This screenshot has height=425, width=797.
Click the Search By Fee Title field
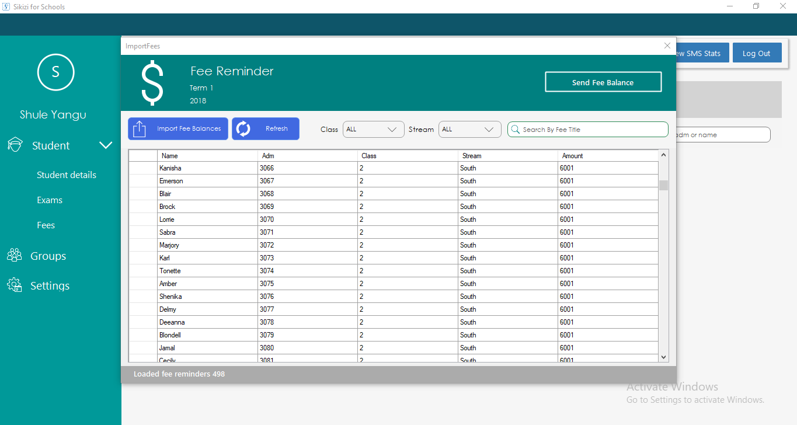click(x=588, y=130)
